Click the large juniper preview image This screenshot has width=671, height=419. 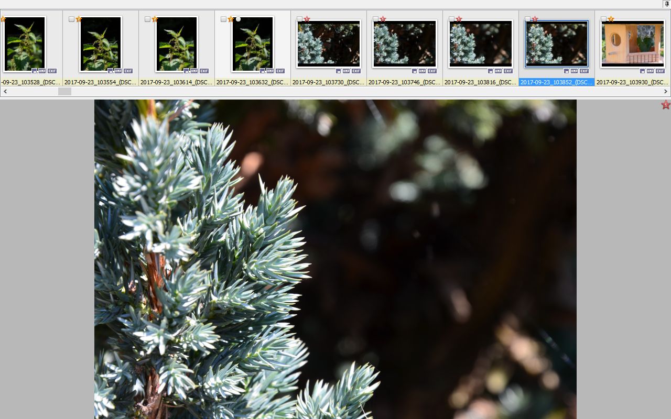pyautogui.click(x=335, y=259)
